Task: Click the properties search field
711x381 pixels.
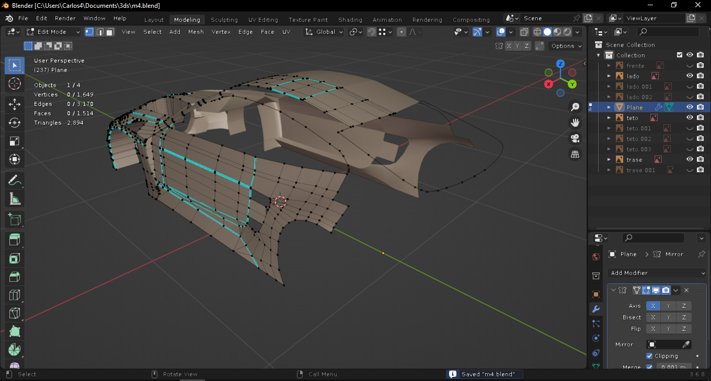Action: tap(653, 238)
